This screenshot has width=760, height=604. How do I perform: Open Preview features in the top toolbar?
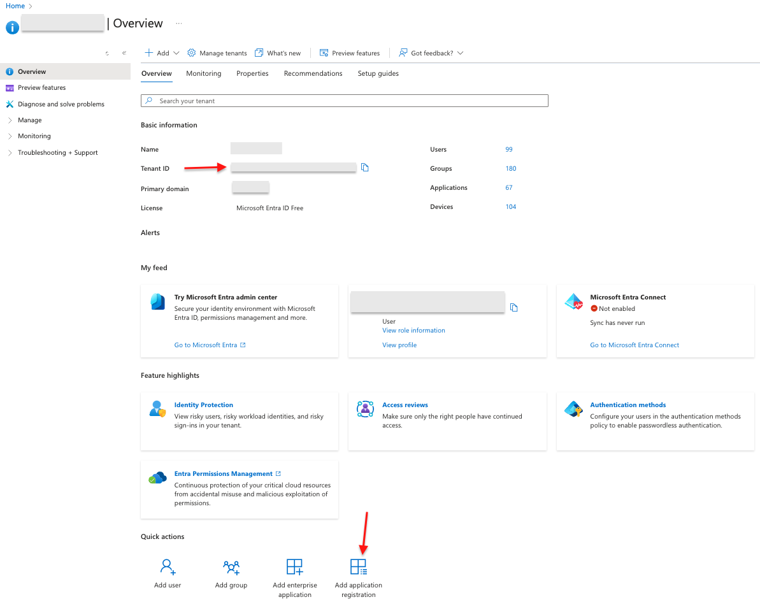(x=350, y=53)
